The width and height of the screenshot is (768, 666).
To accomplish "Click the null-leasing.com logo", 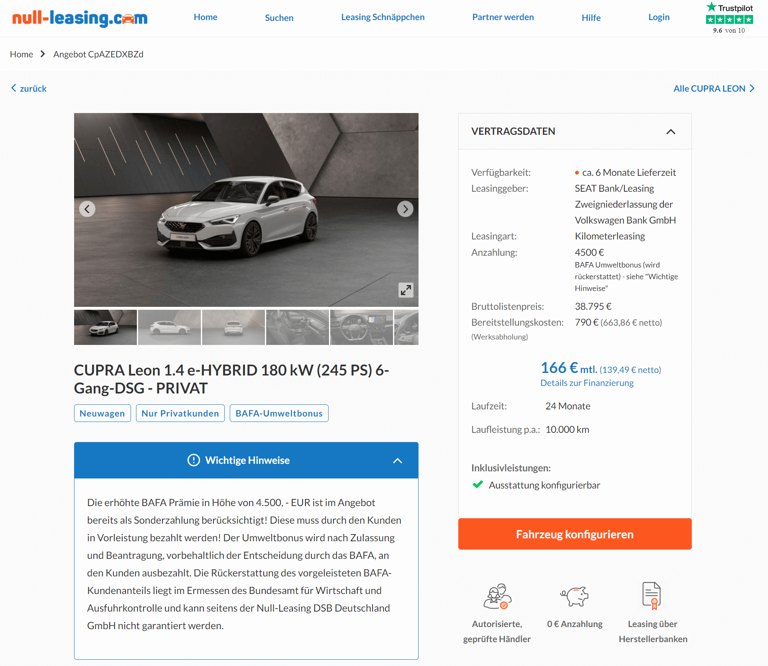I will click(x=80, y=18).
